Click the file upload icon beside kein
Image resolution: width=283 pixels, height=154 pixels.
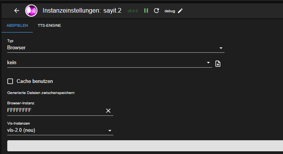pyautogui.click(x=218, y=63)
